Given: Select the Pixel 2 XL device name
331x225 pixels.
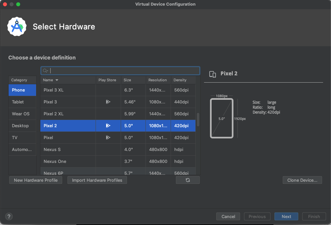Looking at the screenshot, I should point(54,114).
